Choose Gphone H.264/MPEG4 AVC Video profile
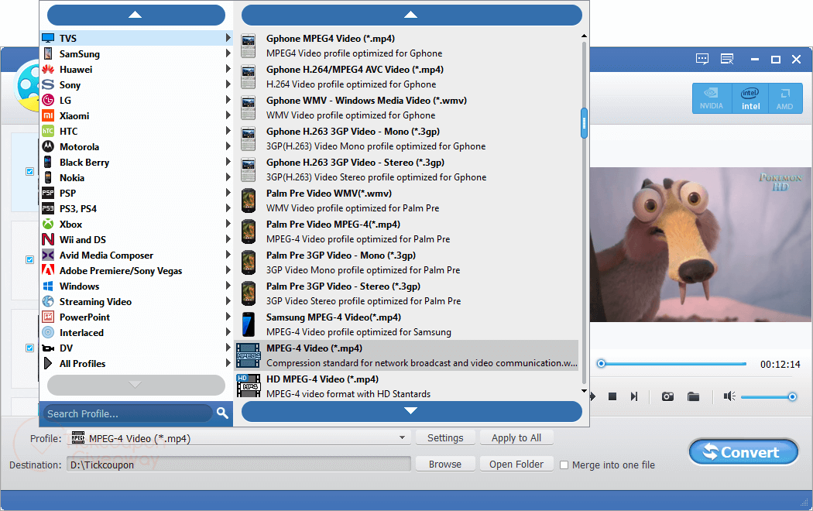This screenshot has height=511, width=813. pos(406,77)
